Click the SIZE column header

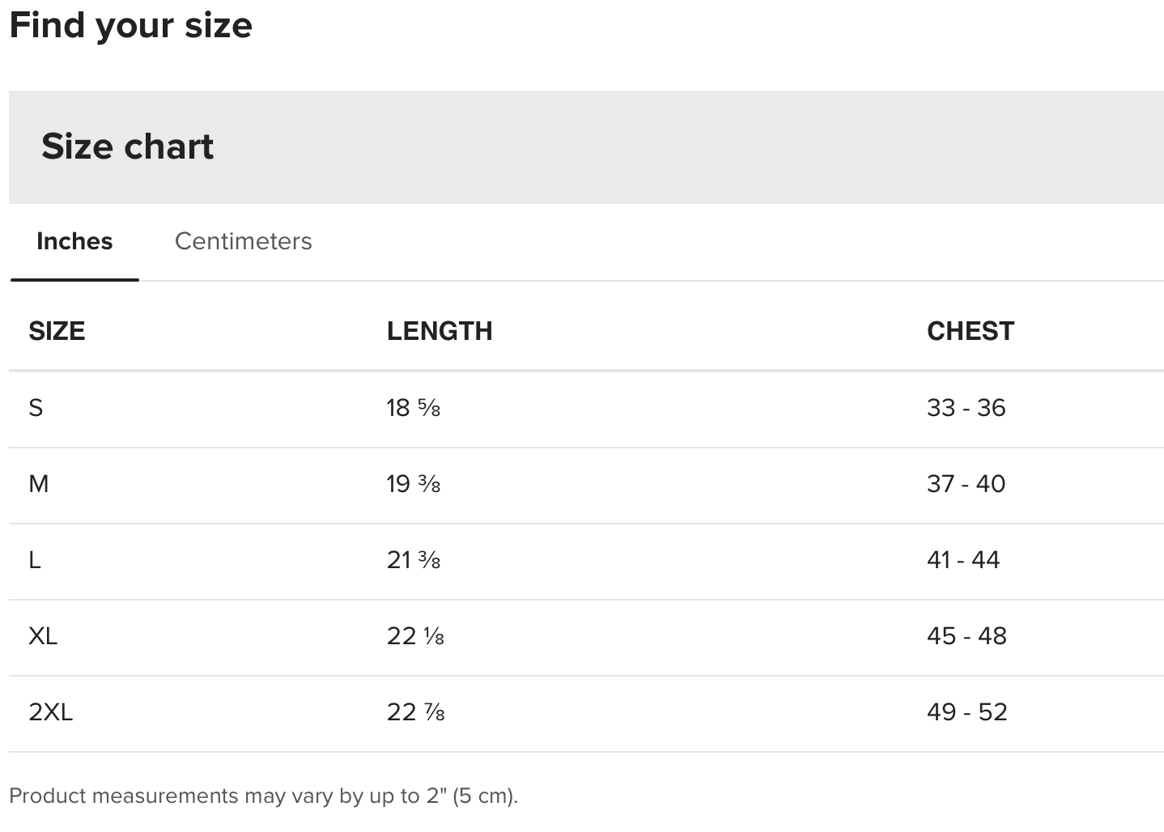57,331
